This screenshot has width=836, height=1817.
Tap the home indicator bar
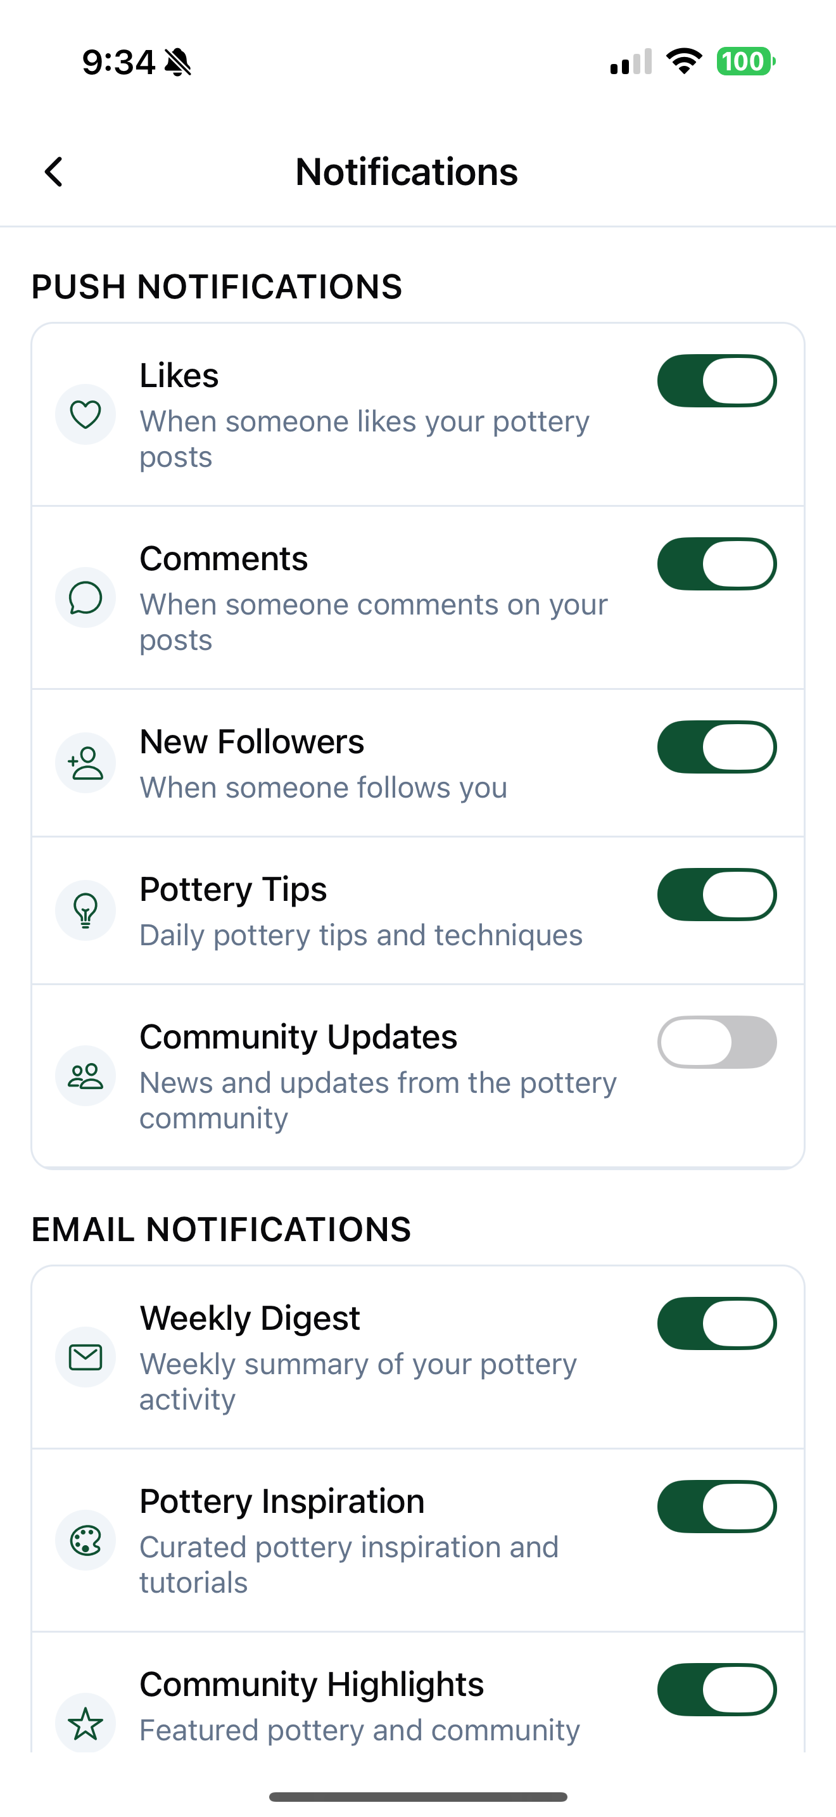tap(418, 1797)
